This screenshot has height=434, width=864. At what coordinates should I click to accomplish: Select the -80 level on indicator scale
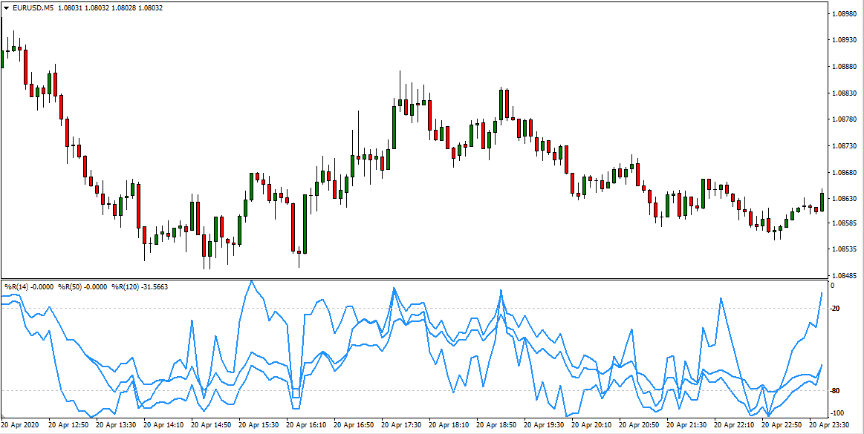837,391
